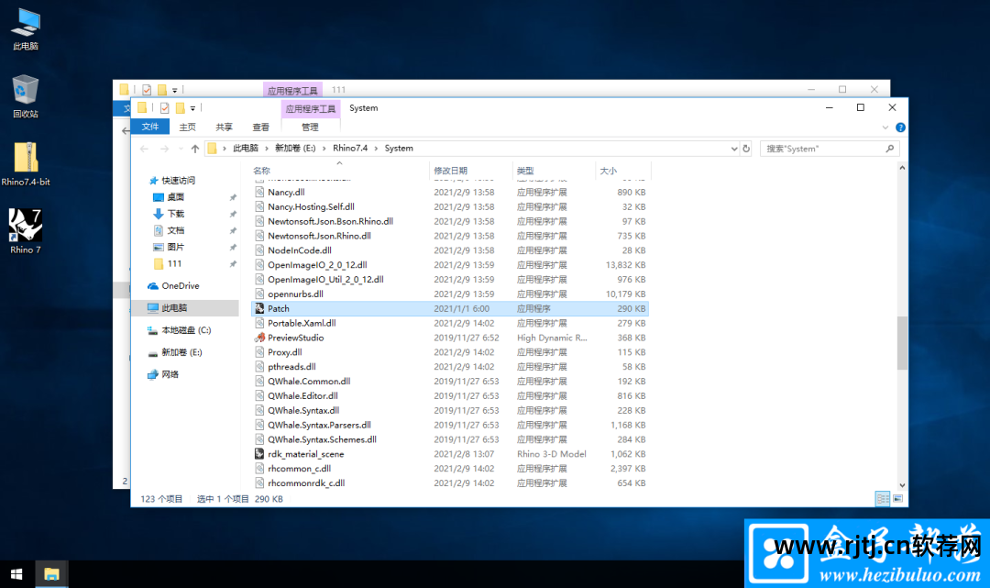Switch to the 管理 ribbon tab
990x588 pixels.
[x=310, y=127]
